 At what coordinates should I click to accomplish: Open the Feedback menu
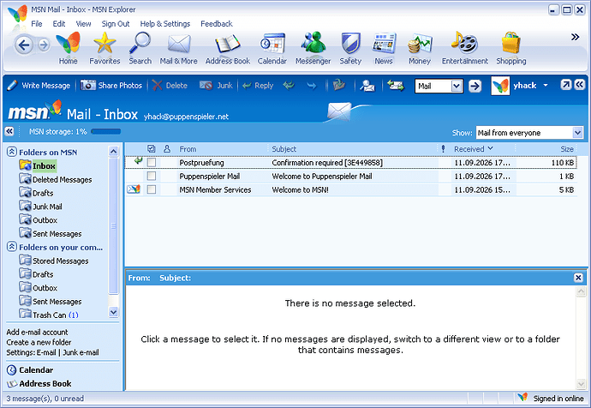tap(217, 24)
